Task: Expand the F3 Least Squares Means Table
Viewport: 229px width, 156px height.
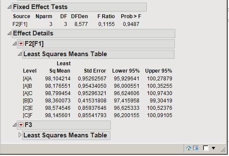Action: coord(20,135)
